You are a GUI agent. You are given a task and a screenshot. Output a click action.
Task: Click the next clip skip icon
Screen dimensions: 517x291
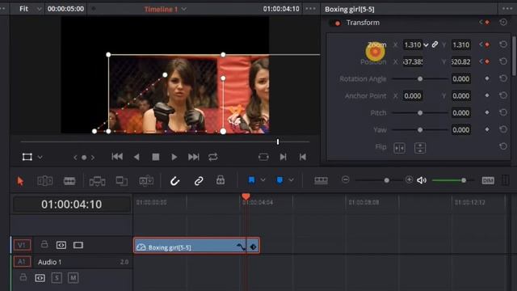pos(283,157)
